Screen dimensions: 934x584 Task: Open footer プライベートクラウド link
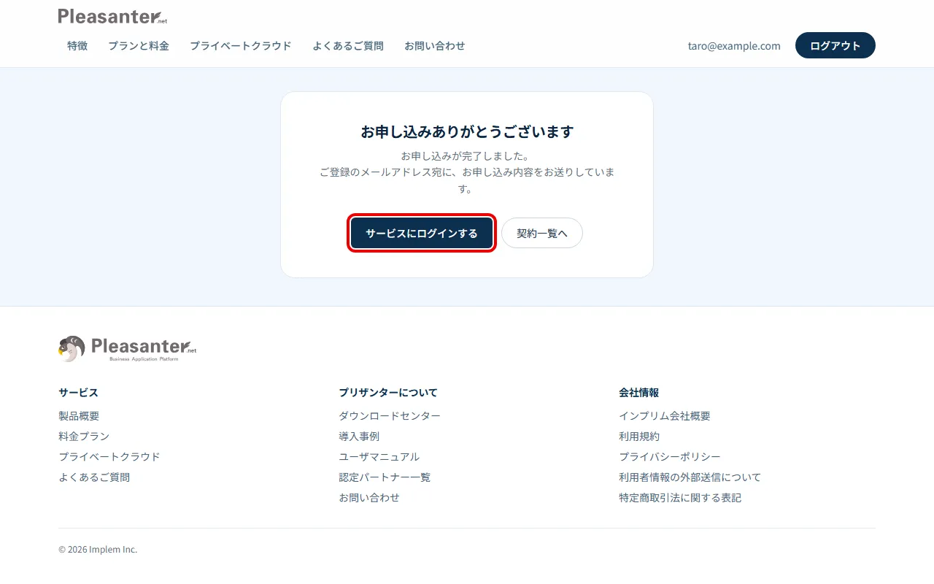click(x=109, y=457)
